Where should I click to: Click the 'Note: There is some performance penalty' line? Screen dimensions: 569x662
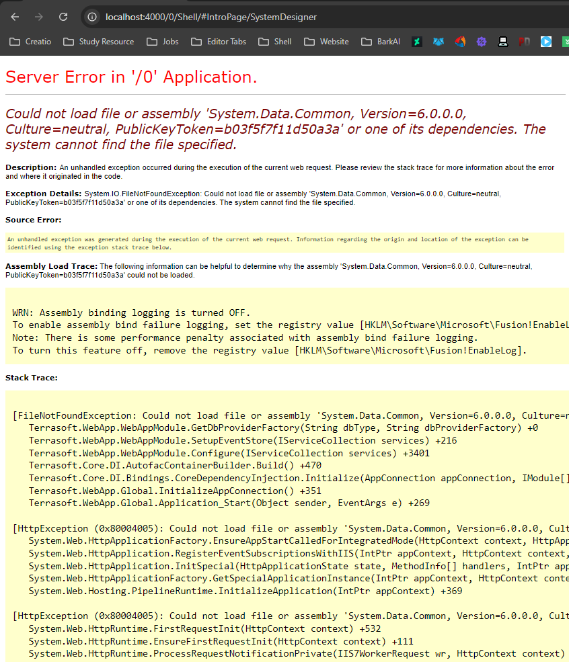click(x=245, y=338)
